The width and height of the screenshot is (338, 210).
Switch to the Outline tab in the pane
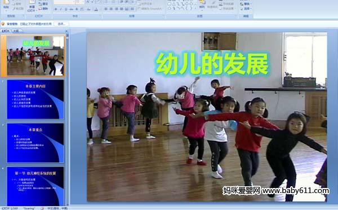pyautogui.click(x=16, y=31)
